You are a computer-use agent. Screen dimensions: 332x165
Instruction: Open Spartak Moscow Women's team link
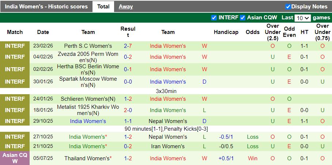point(88,82)
